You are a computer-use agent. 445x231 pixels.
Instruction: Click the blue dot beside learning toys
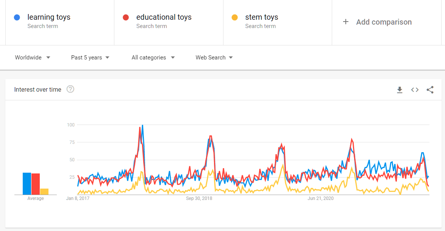click(17, 17)
